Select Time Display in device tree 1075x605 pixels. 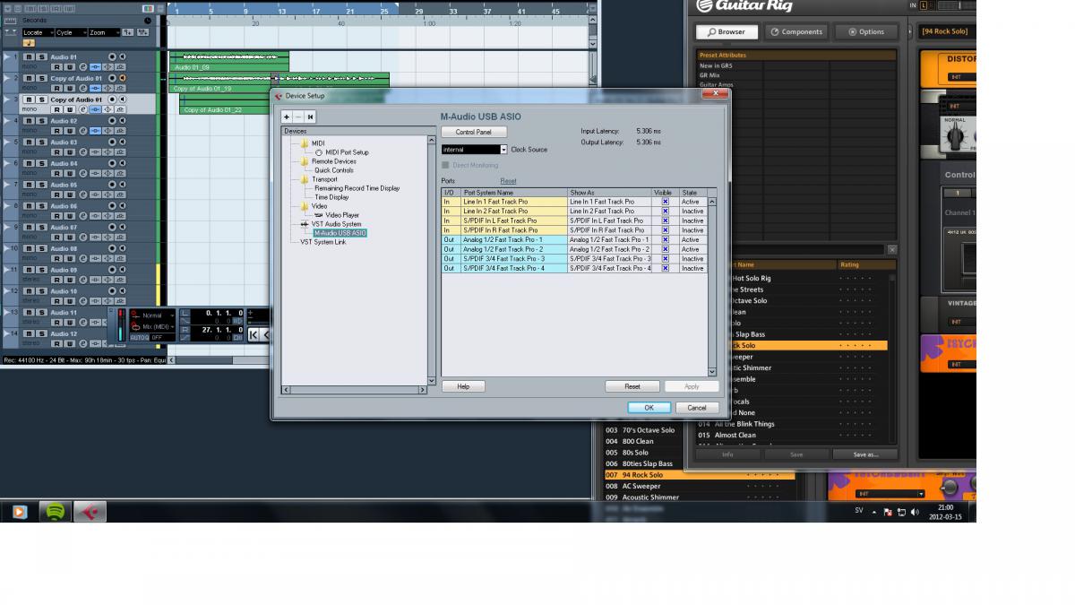tap(331, 197)
